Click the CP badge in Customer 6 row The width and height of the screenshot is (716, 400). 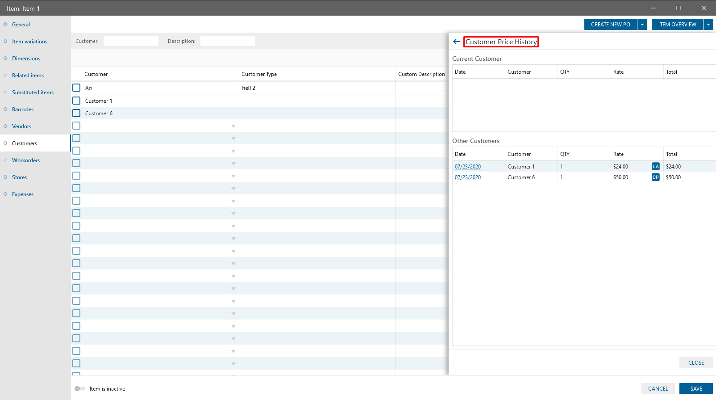[x=655, y=177]
